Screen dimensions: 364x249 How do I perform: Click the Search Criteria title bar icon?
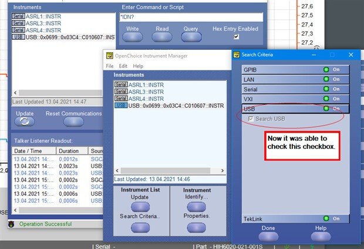tap(237, 55)
